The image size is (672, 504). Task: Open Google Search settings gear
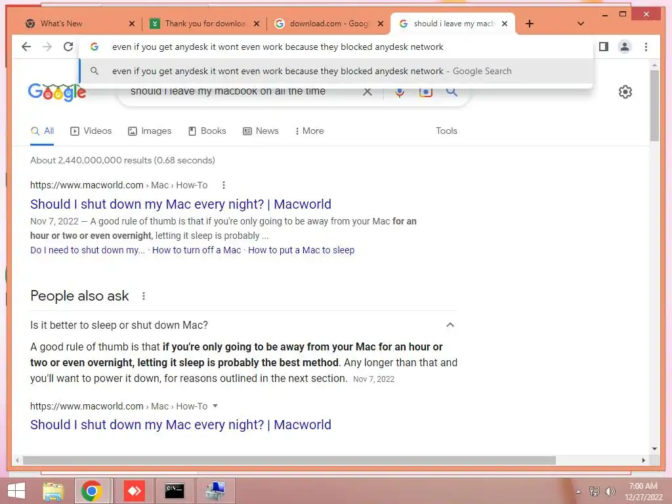[625, 92]
